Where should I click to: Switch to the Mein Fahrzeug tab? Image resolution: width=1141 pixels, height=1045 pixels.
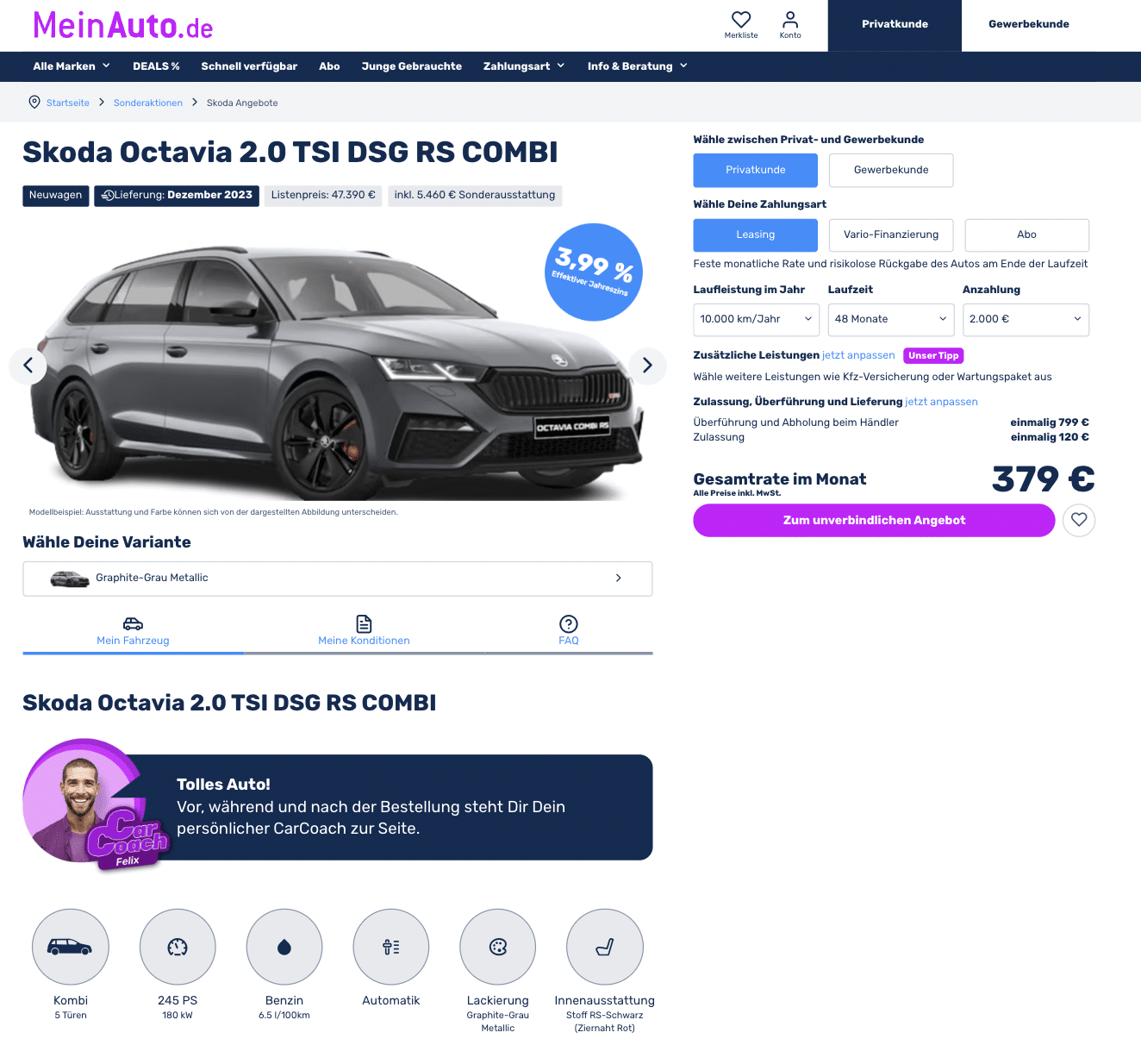tap(133, 632)
